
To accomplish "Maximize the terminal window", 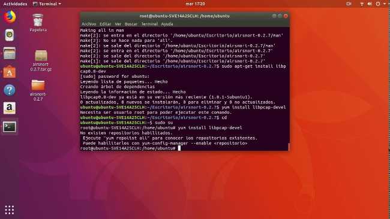I will pyautogui.click(x=280, y=16).
